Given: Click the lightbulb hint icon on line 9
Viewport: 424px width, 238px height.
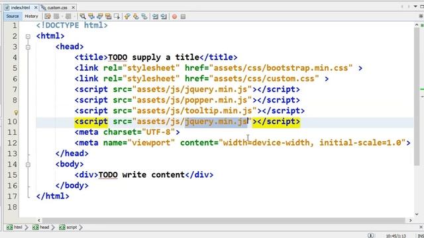Looking at the screenshot, I should tap(16, 112).
